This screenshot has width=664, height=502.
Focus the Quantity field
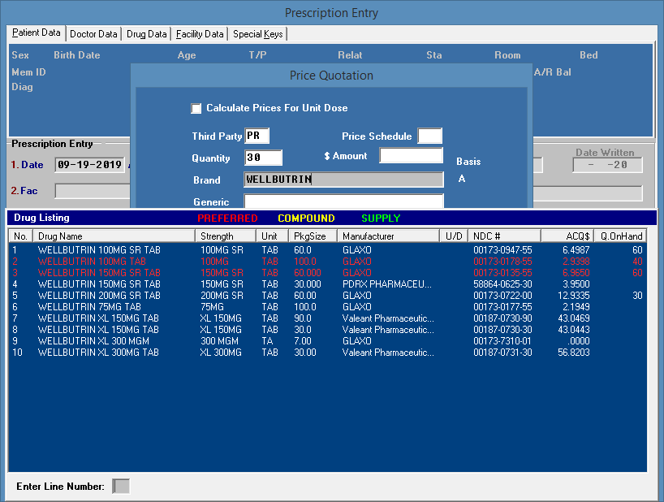tap(263, 158)
